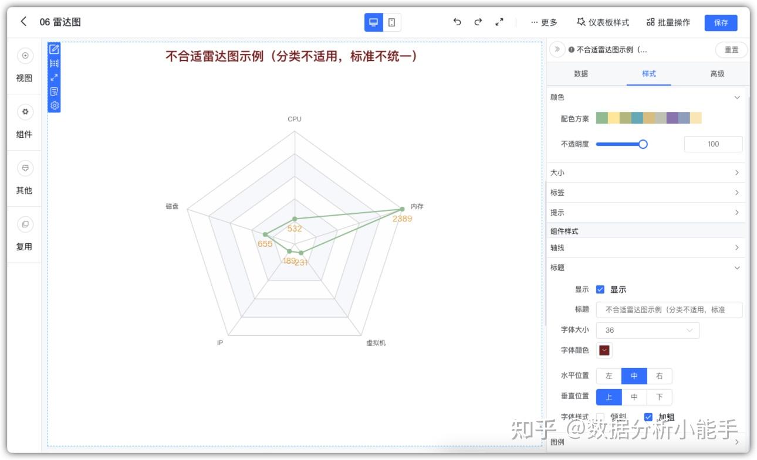The width and height of the screenshot is (757, 460).
Task: Expand the 提示 section
Action: pyautogui.click(x=646, y=213)
